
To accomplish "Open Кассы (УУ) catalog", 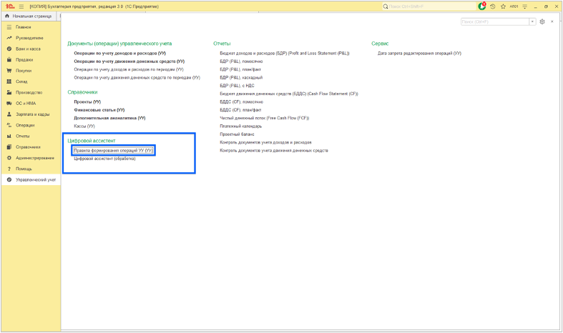I will [84, 126].
